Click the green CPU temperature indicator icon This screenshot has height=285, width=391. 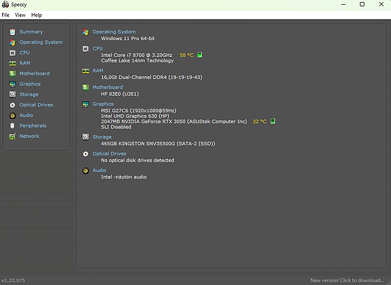pyautogui.click(x=199, y=55)
